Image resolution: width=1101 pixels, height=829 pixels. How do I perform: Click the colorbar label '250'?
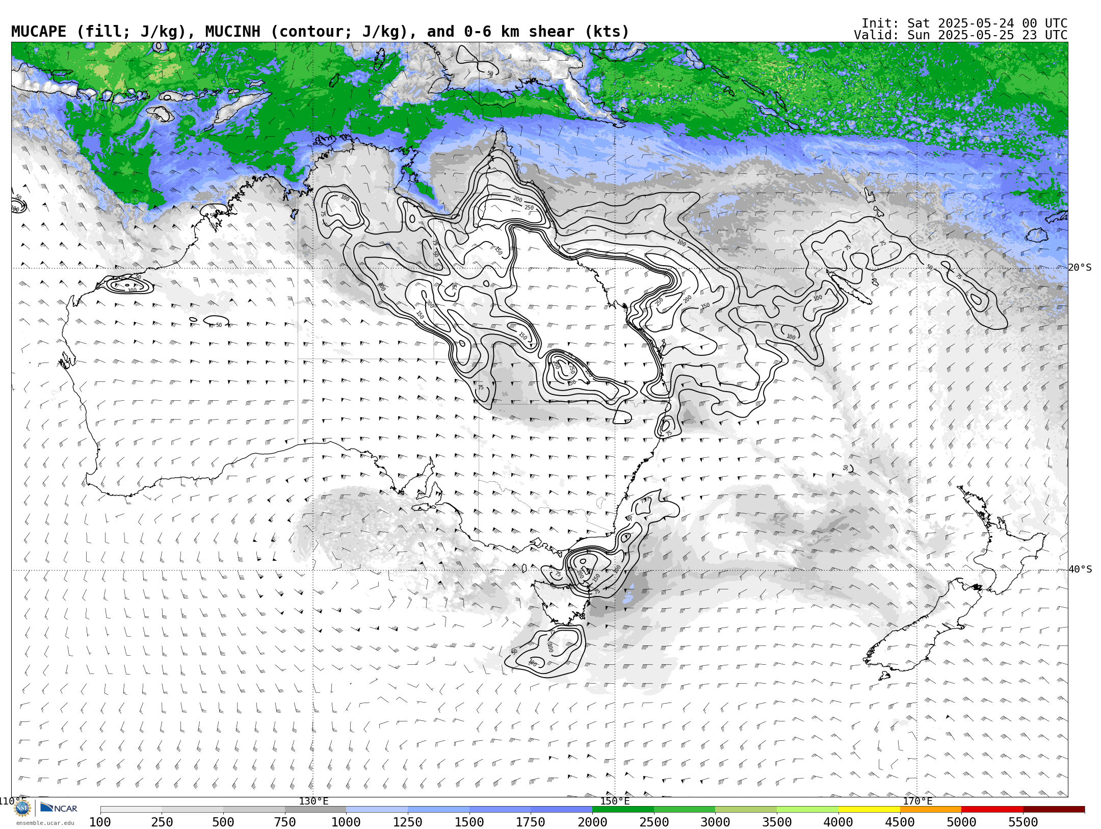pos(162,822)
